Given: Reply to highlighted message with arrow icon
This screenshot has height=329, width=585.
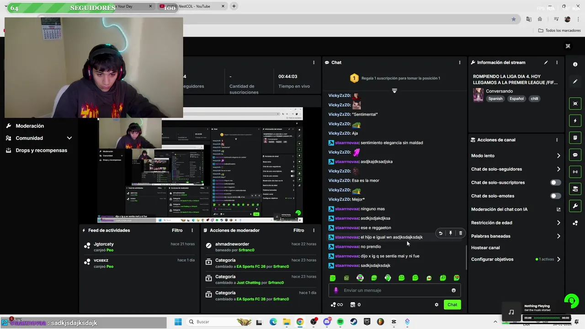Looking at the screenshot, I should tap(441, 233).
